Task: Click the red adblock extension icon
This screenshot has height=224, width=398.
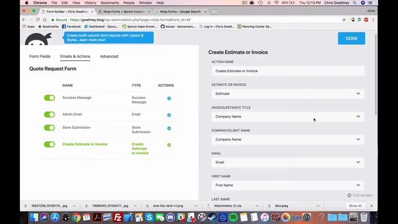Action: [x=366, y=19]
